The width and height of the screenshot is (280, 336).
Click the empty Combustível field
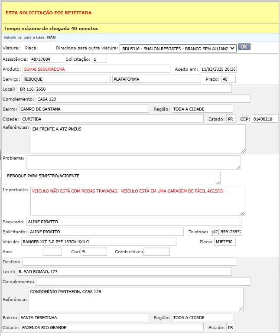click(x=156, y=252)
